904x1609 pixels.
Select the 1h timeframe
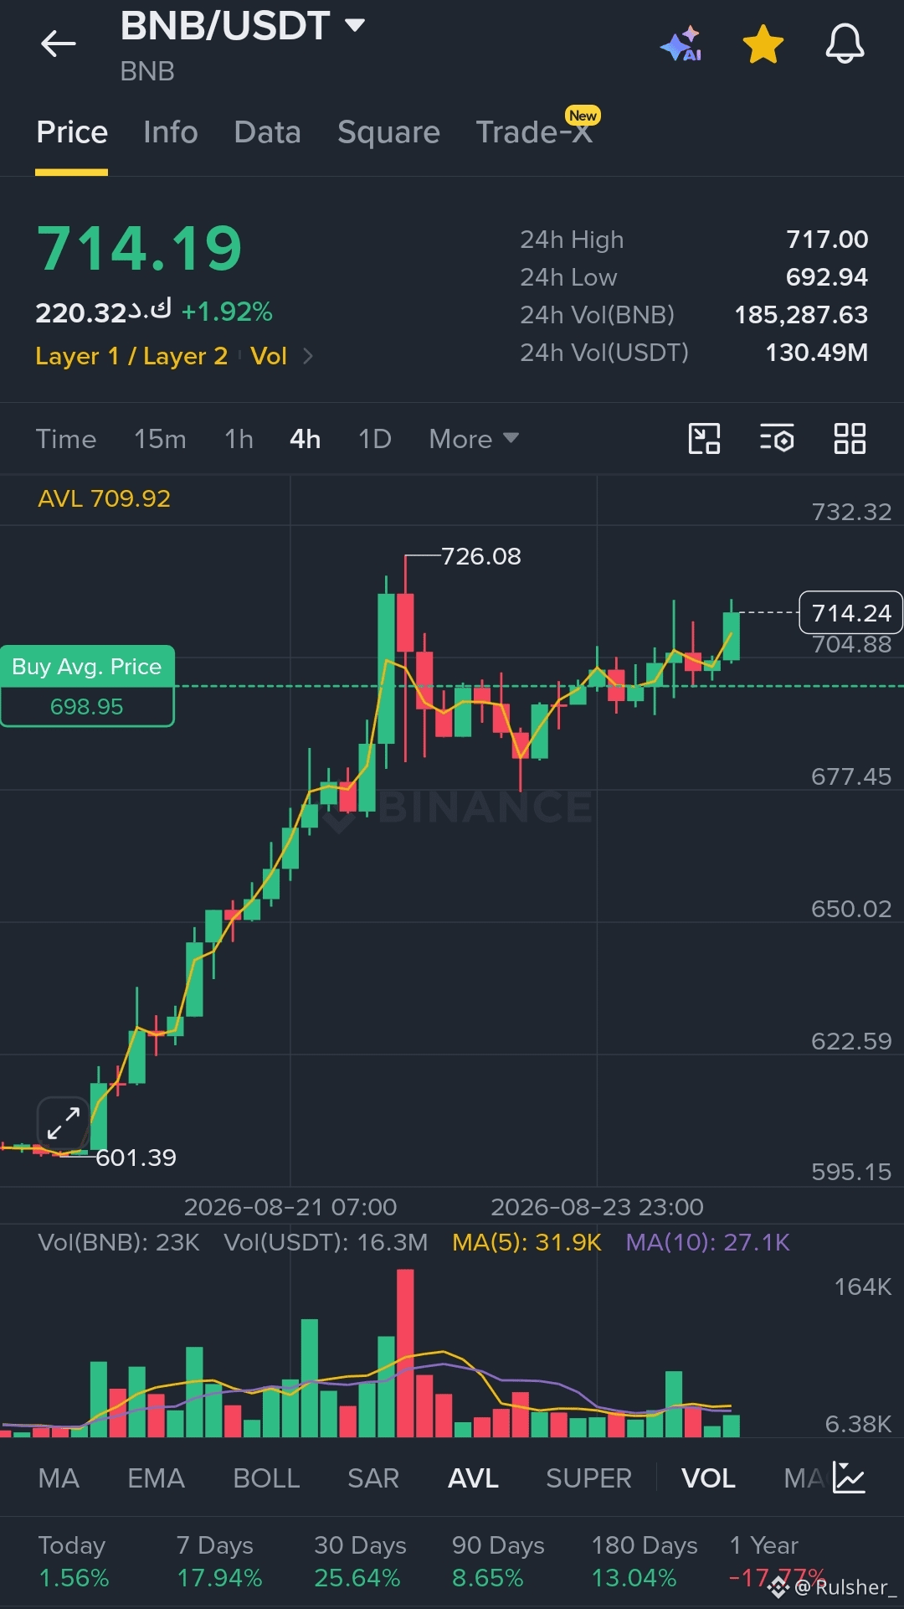click(x=239, y=439)
